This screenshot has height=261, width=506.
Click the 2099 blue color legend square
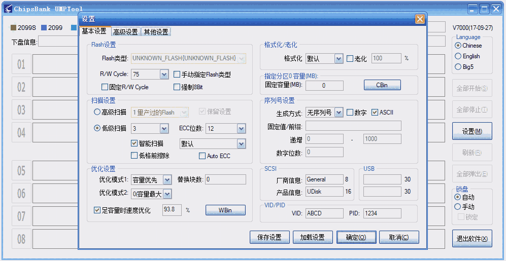coord(44,28)
